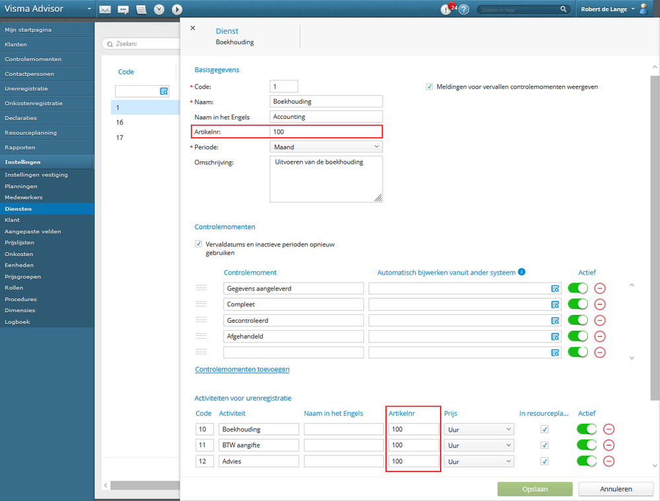
Task: Click the Code column header in list
Action: click(126, 72)
